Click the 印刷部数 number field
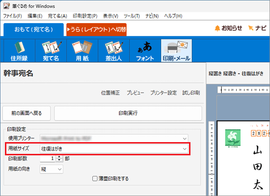Viewport: 270px width, 196px height. pyautogui.click(x=48, y=159)
